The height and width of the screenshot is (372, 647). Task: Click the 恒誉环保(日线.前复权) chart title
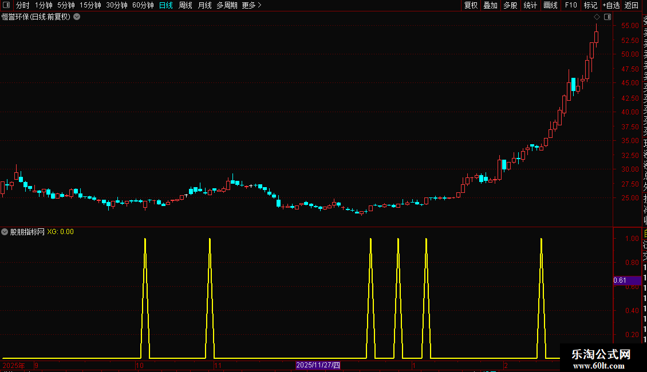point(36,17)
